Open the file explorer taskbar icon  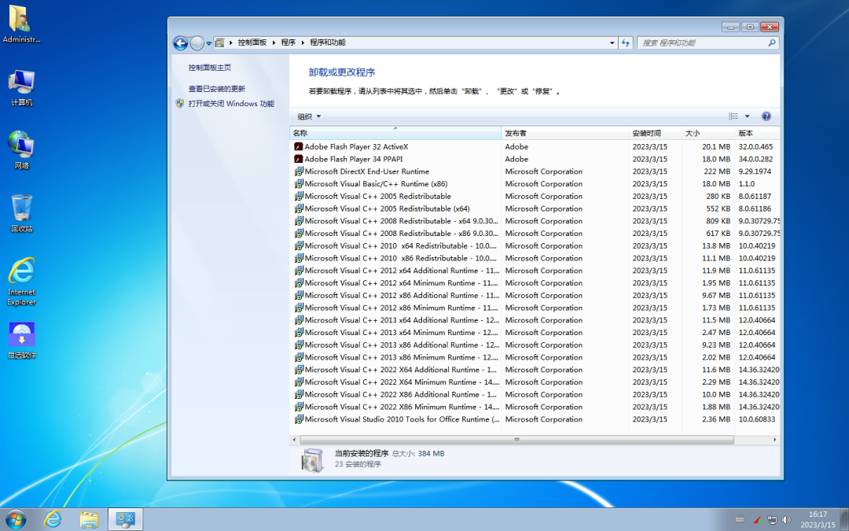(89, 519)
